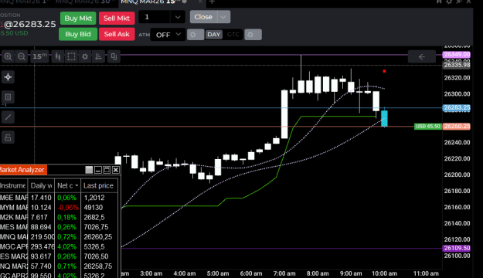The height and width of the screenshot is (278, 483).
Task: Open order duration settings gear
Action: point(253,35)
